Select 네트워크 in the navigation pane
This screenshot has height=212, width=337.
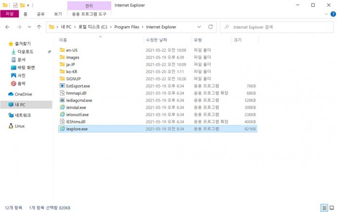pos(23,115)
